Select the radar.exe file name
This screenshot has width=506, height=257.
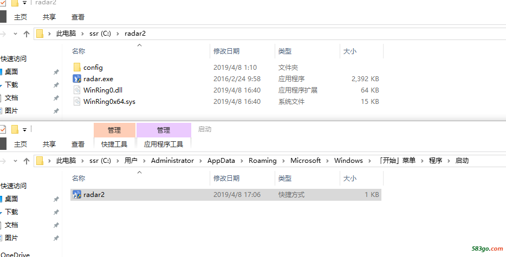[x=99, y=78]
